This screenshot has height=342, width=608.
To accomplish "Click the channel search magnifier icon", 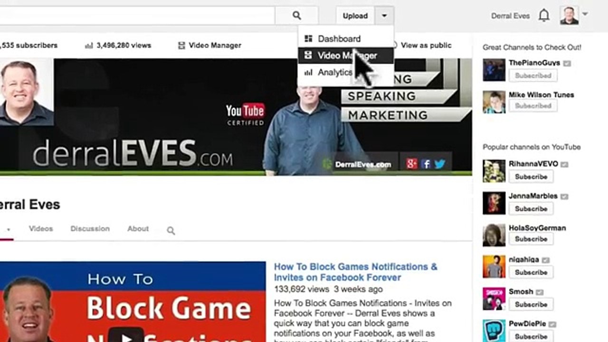I will click(x=171, y=230).
